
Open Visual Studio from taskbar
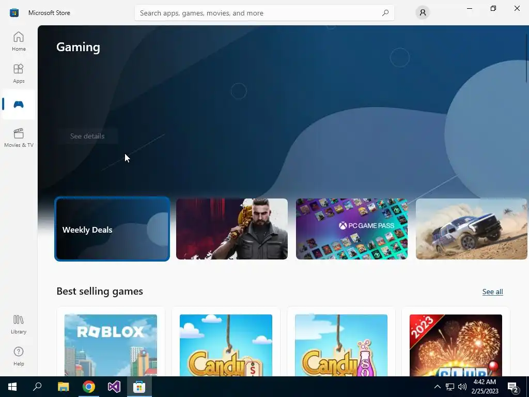(x=114, y=387)
